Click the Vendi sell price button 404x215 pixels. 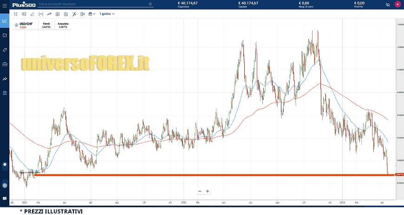pos(46,25)
